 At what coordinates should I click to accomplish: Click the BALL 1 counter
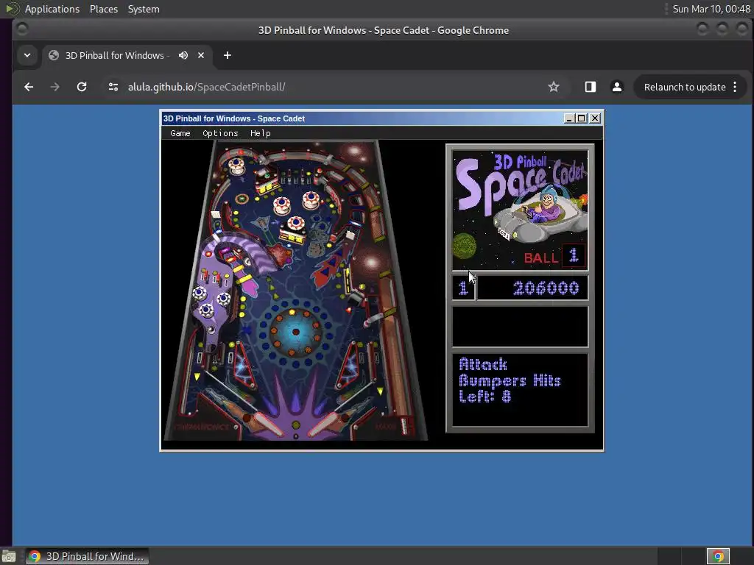[x=554, y=256]
